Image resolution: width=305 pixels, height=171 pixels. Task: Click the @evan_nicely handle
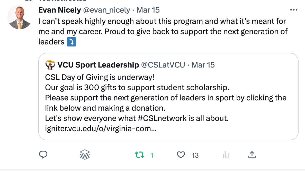click(106, 10)
